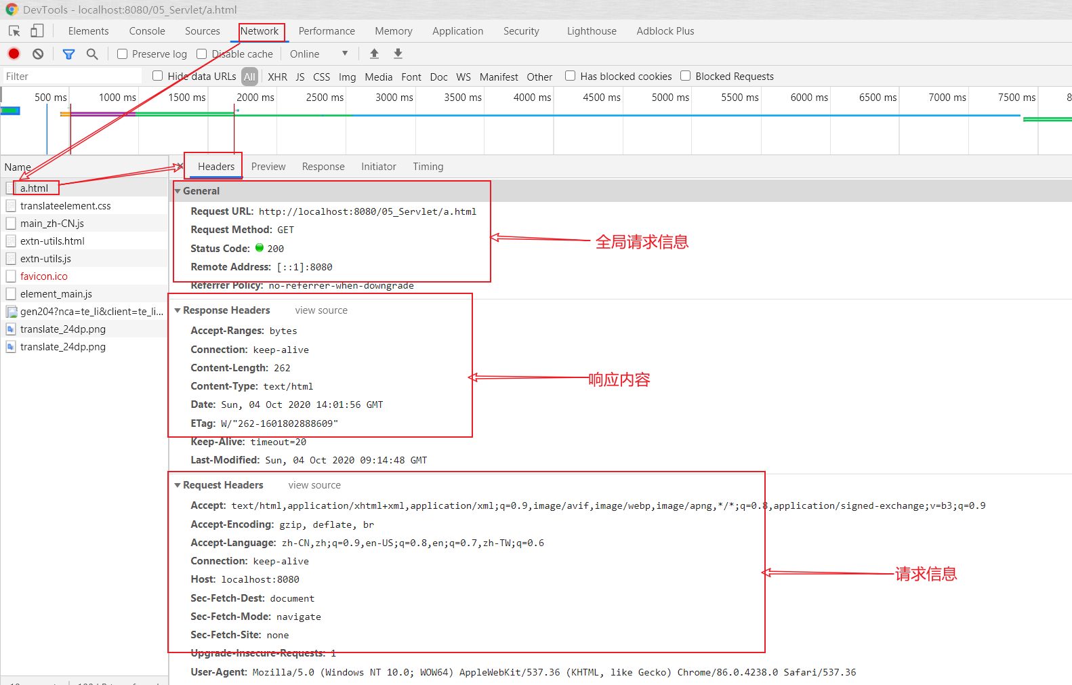Collapse the Response Headers section
Screen dimensions: 1072x685
(178, 310)
